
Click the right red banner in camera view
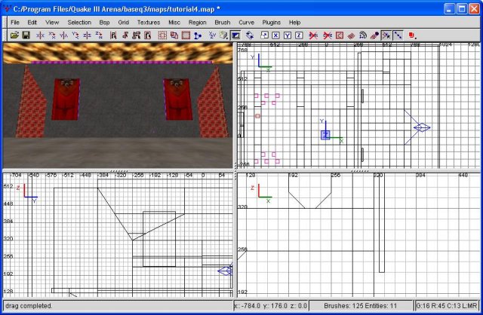(178, 99)
